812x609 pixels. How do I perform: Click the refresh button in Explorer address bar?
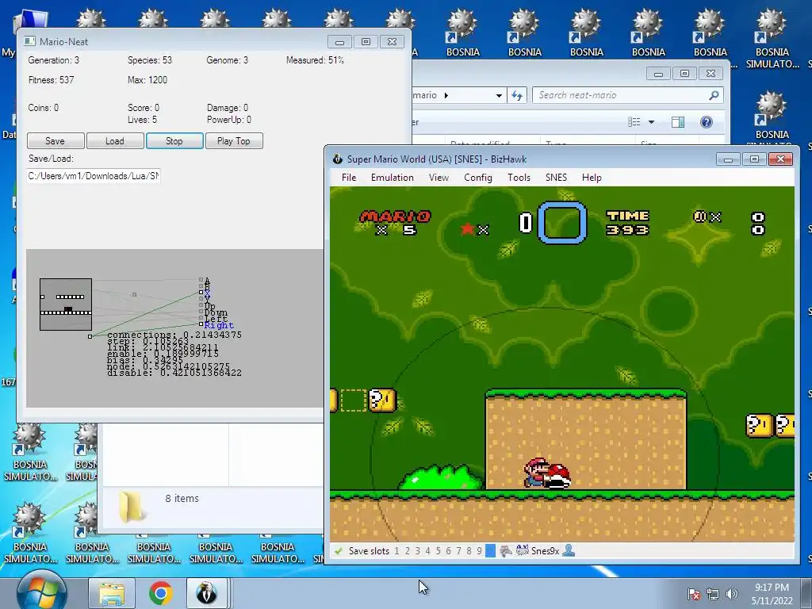coord(517,95)
